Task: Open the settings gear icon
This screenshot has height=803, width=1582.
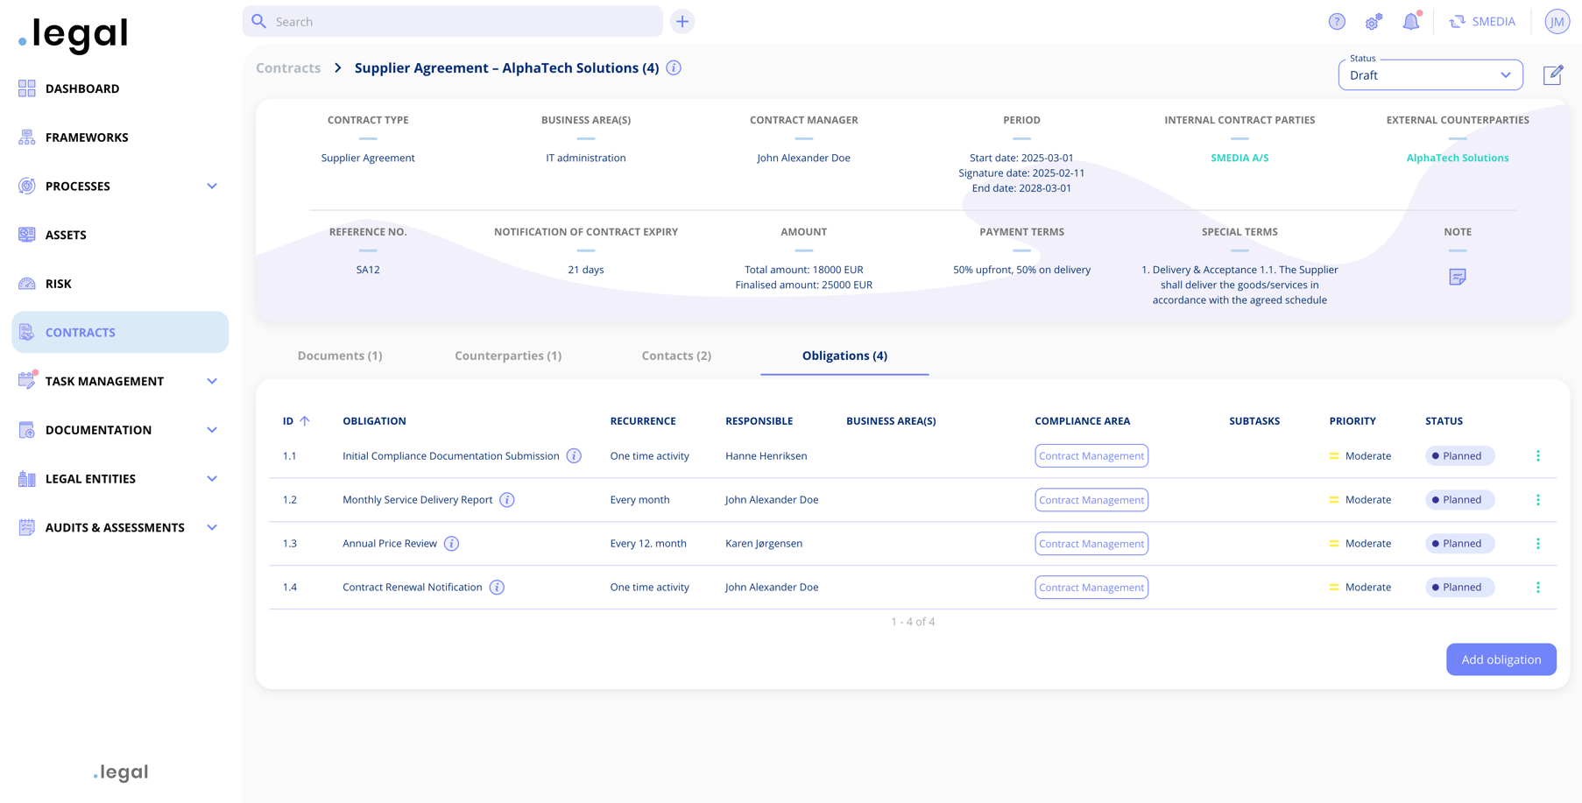Action: click(1374, 22)
